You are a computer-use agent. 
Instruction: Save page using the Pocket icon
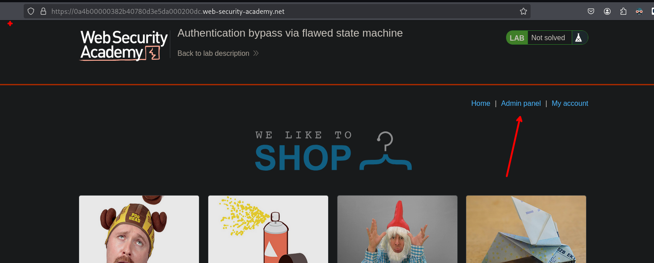pos(591,12)
